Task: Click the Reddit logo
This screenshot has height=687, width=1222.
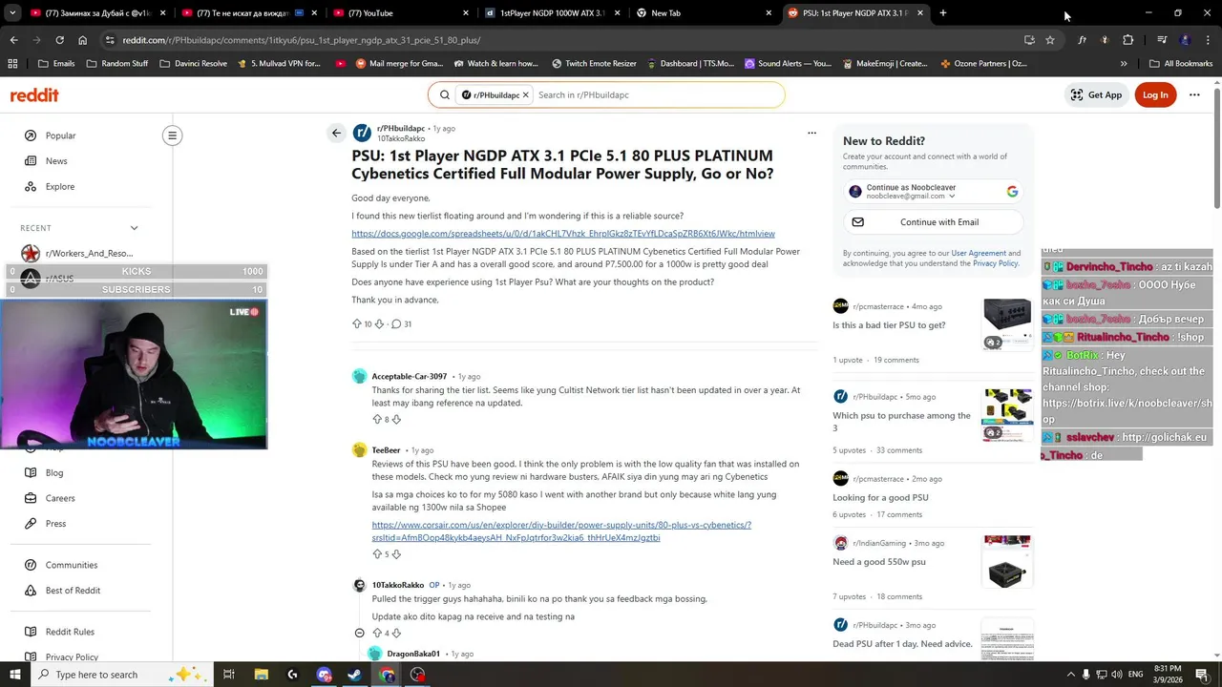Action: (x=34, y=94)
